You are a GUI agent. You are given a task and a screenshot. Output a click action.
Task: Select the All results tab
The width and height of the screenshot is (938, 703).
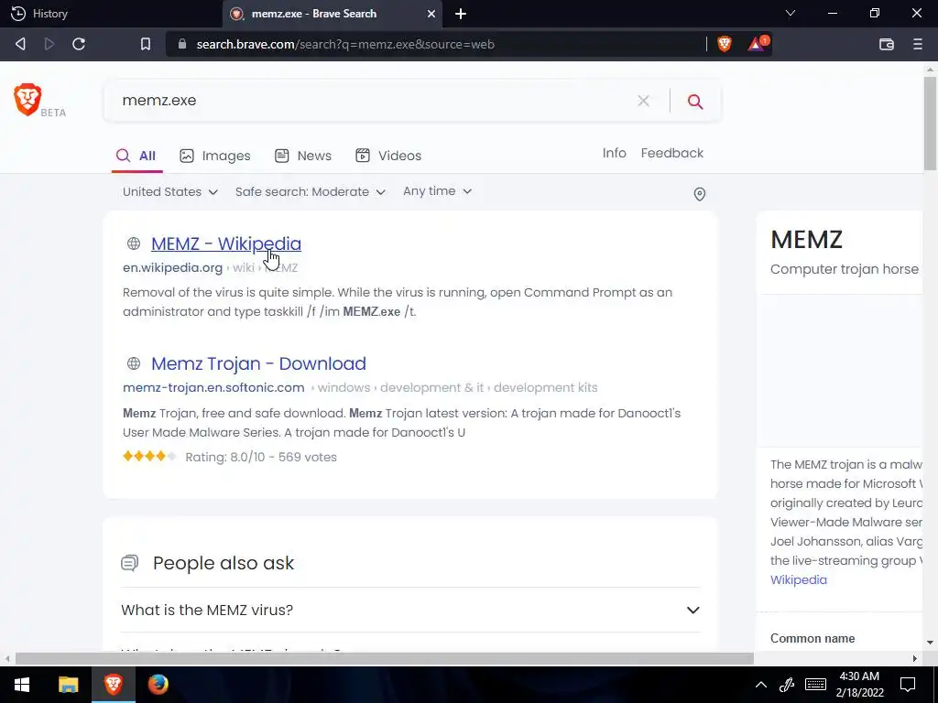tap(136, 156)
